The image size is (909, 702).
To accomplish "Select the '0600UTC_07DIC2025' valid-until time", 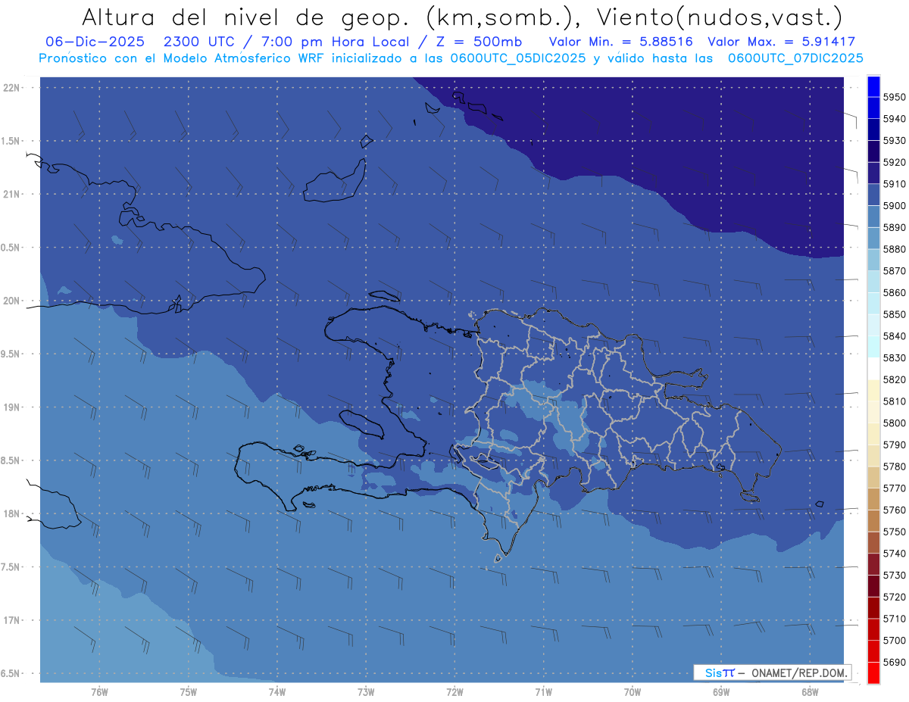I will 795,58.
